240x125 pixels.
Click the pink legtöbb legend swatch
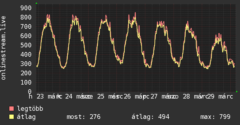click(x=11, y=108)
